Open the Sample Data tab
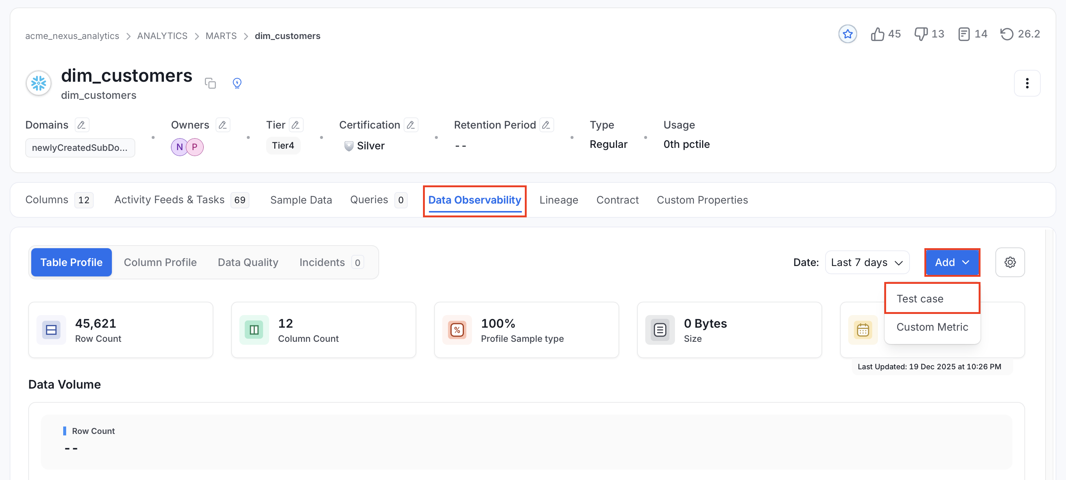The image size is (1066, 480). (x=301, y=200)
